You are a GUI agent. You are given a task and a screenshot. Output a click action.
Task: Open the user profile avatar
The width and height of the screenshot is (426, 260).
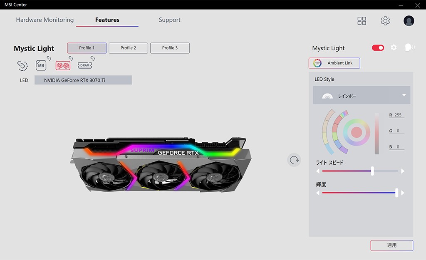[409, 21]
